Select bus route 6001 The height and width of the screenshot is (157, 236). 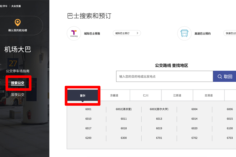tap(88, 109)
